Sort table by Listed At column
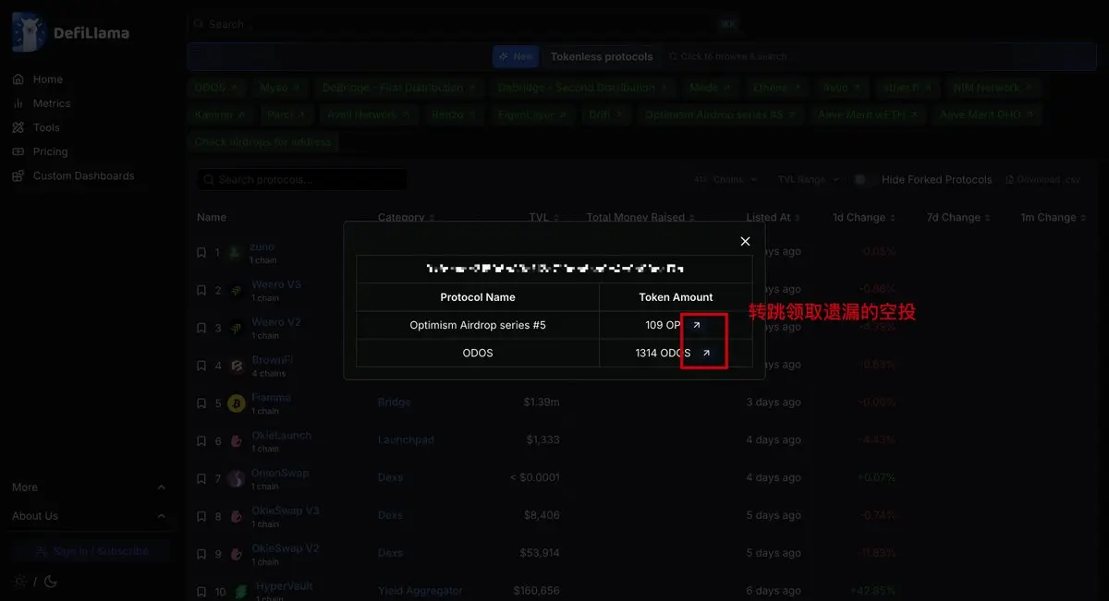This screenshot has height=601, width=1109. pyautogui.click(x=774, y=218)
